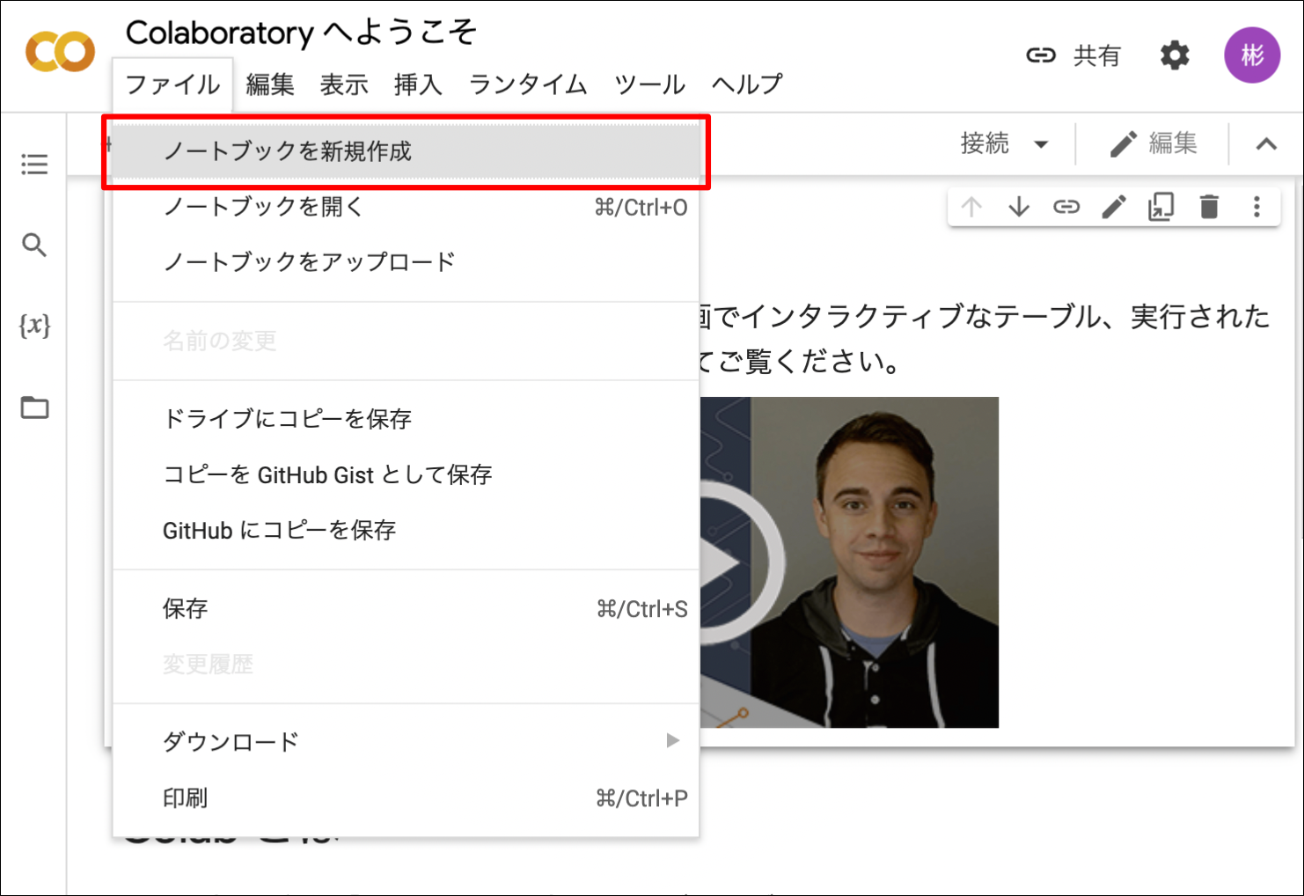Mirror cell in tab icon
The height and width of the screenshot is (896, 1304).
point(1161,207)
